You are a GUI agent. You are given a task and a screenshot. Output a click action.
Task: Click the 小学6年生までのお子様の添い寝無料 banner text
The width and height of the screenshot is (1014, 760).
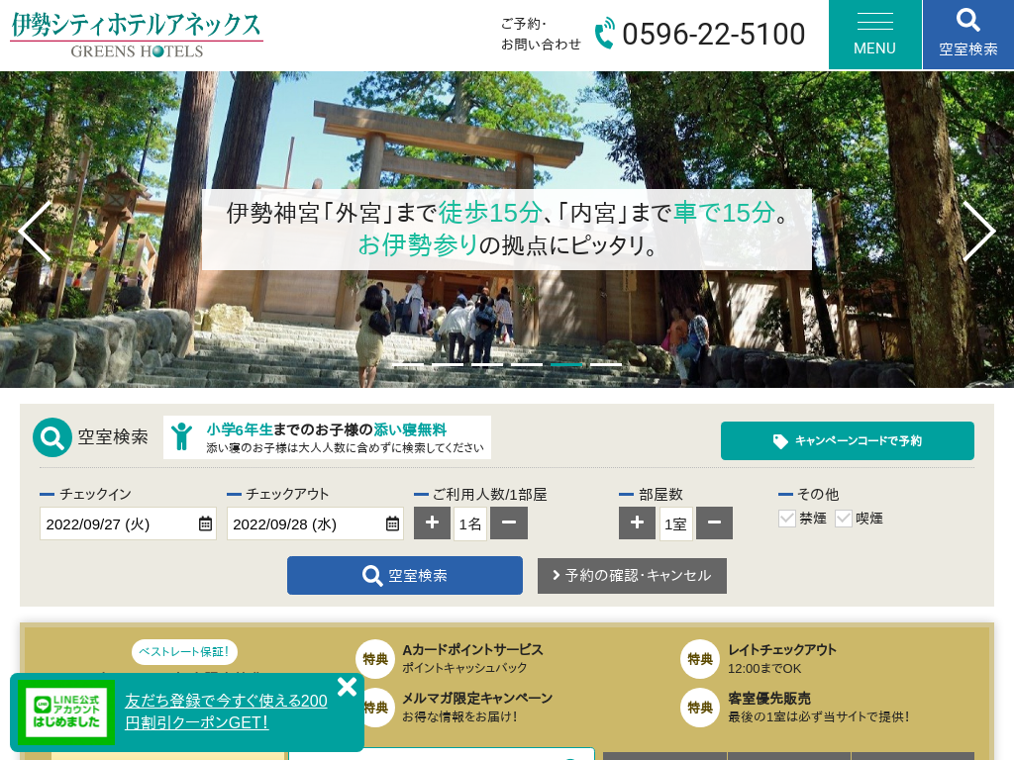point(327,429)
